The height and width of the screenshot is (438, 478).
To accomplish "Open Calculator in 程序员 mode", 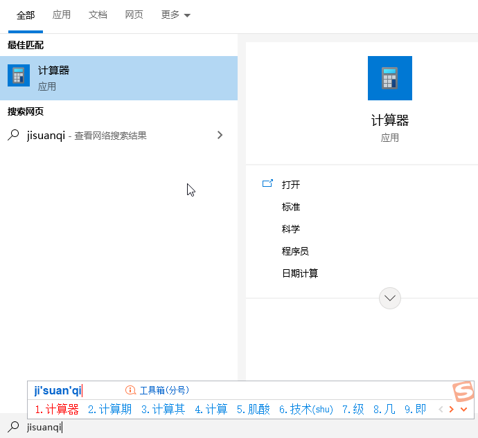I will click(295, 251).
